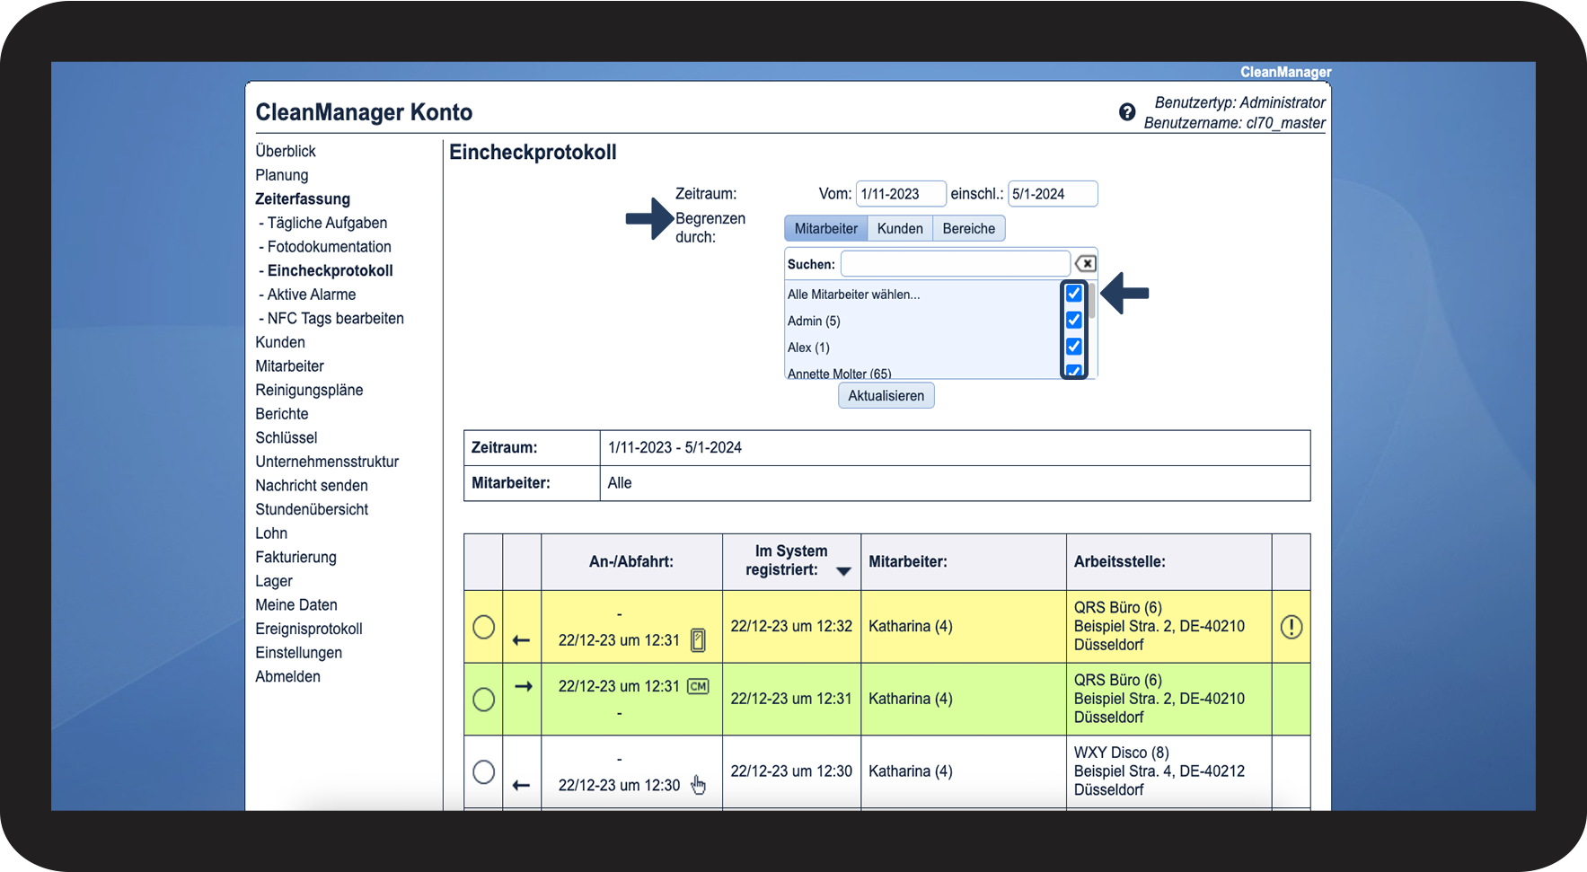Click the phone icon next to 12:31 departure
Image resolution: width=1587 pixels, height=872 pixels.
(698, 640)
